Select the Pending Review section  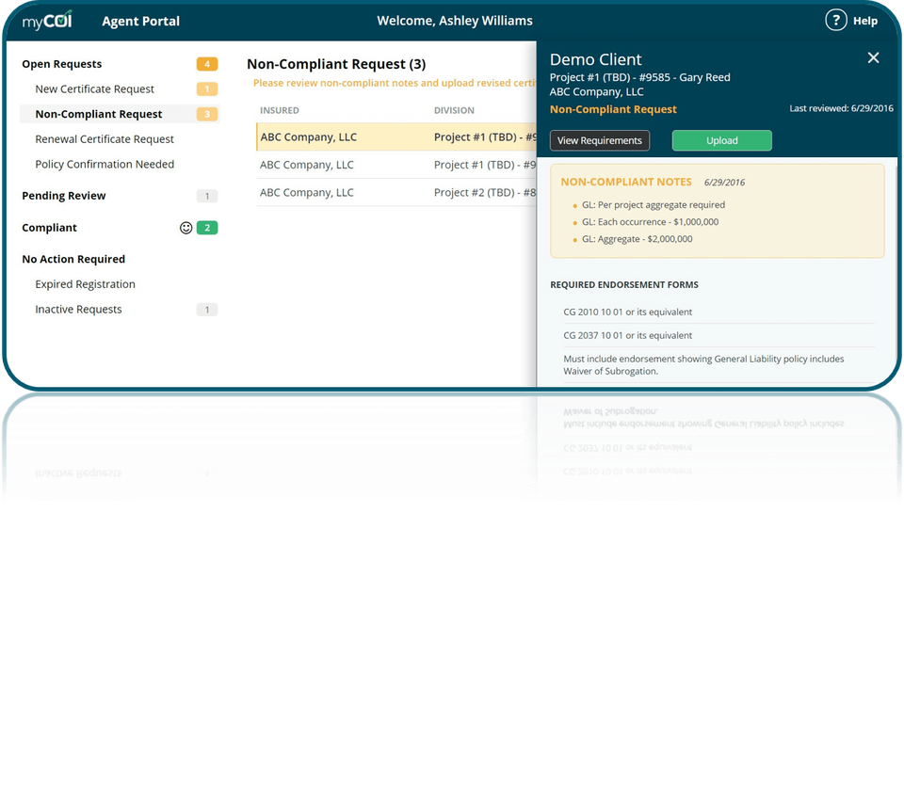63,195
